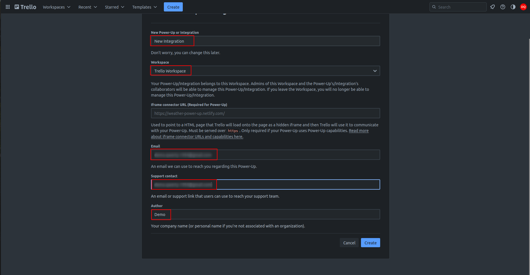
Task: Click the theme contrast icon
Action: tap(513, 7)
